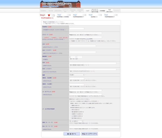Click the 連絡先・FAX番号 input field
The height and width of the screenshot is (138, 162).
(x=77, y=85)
